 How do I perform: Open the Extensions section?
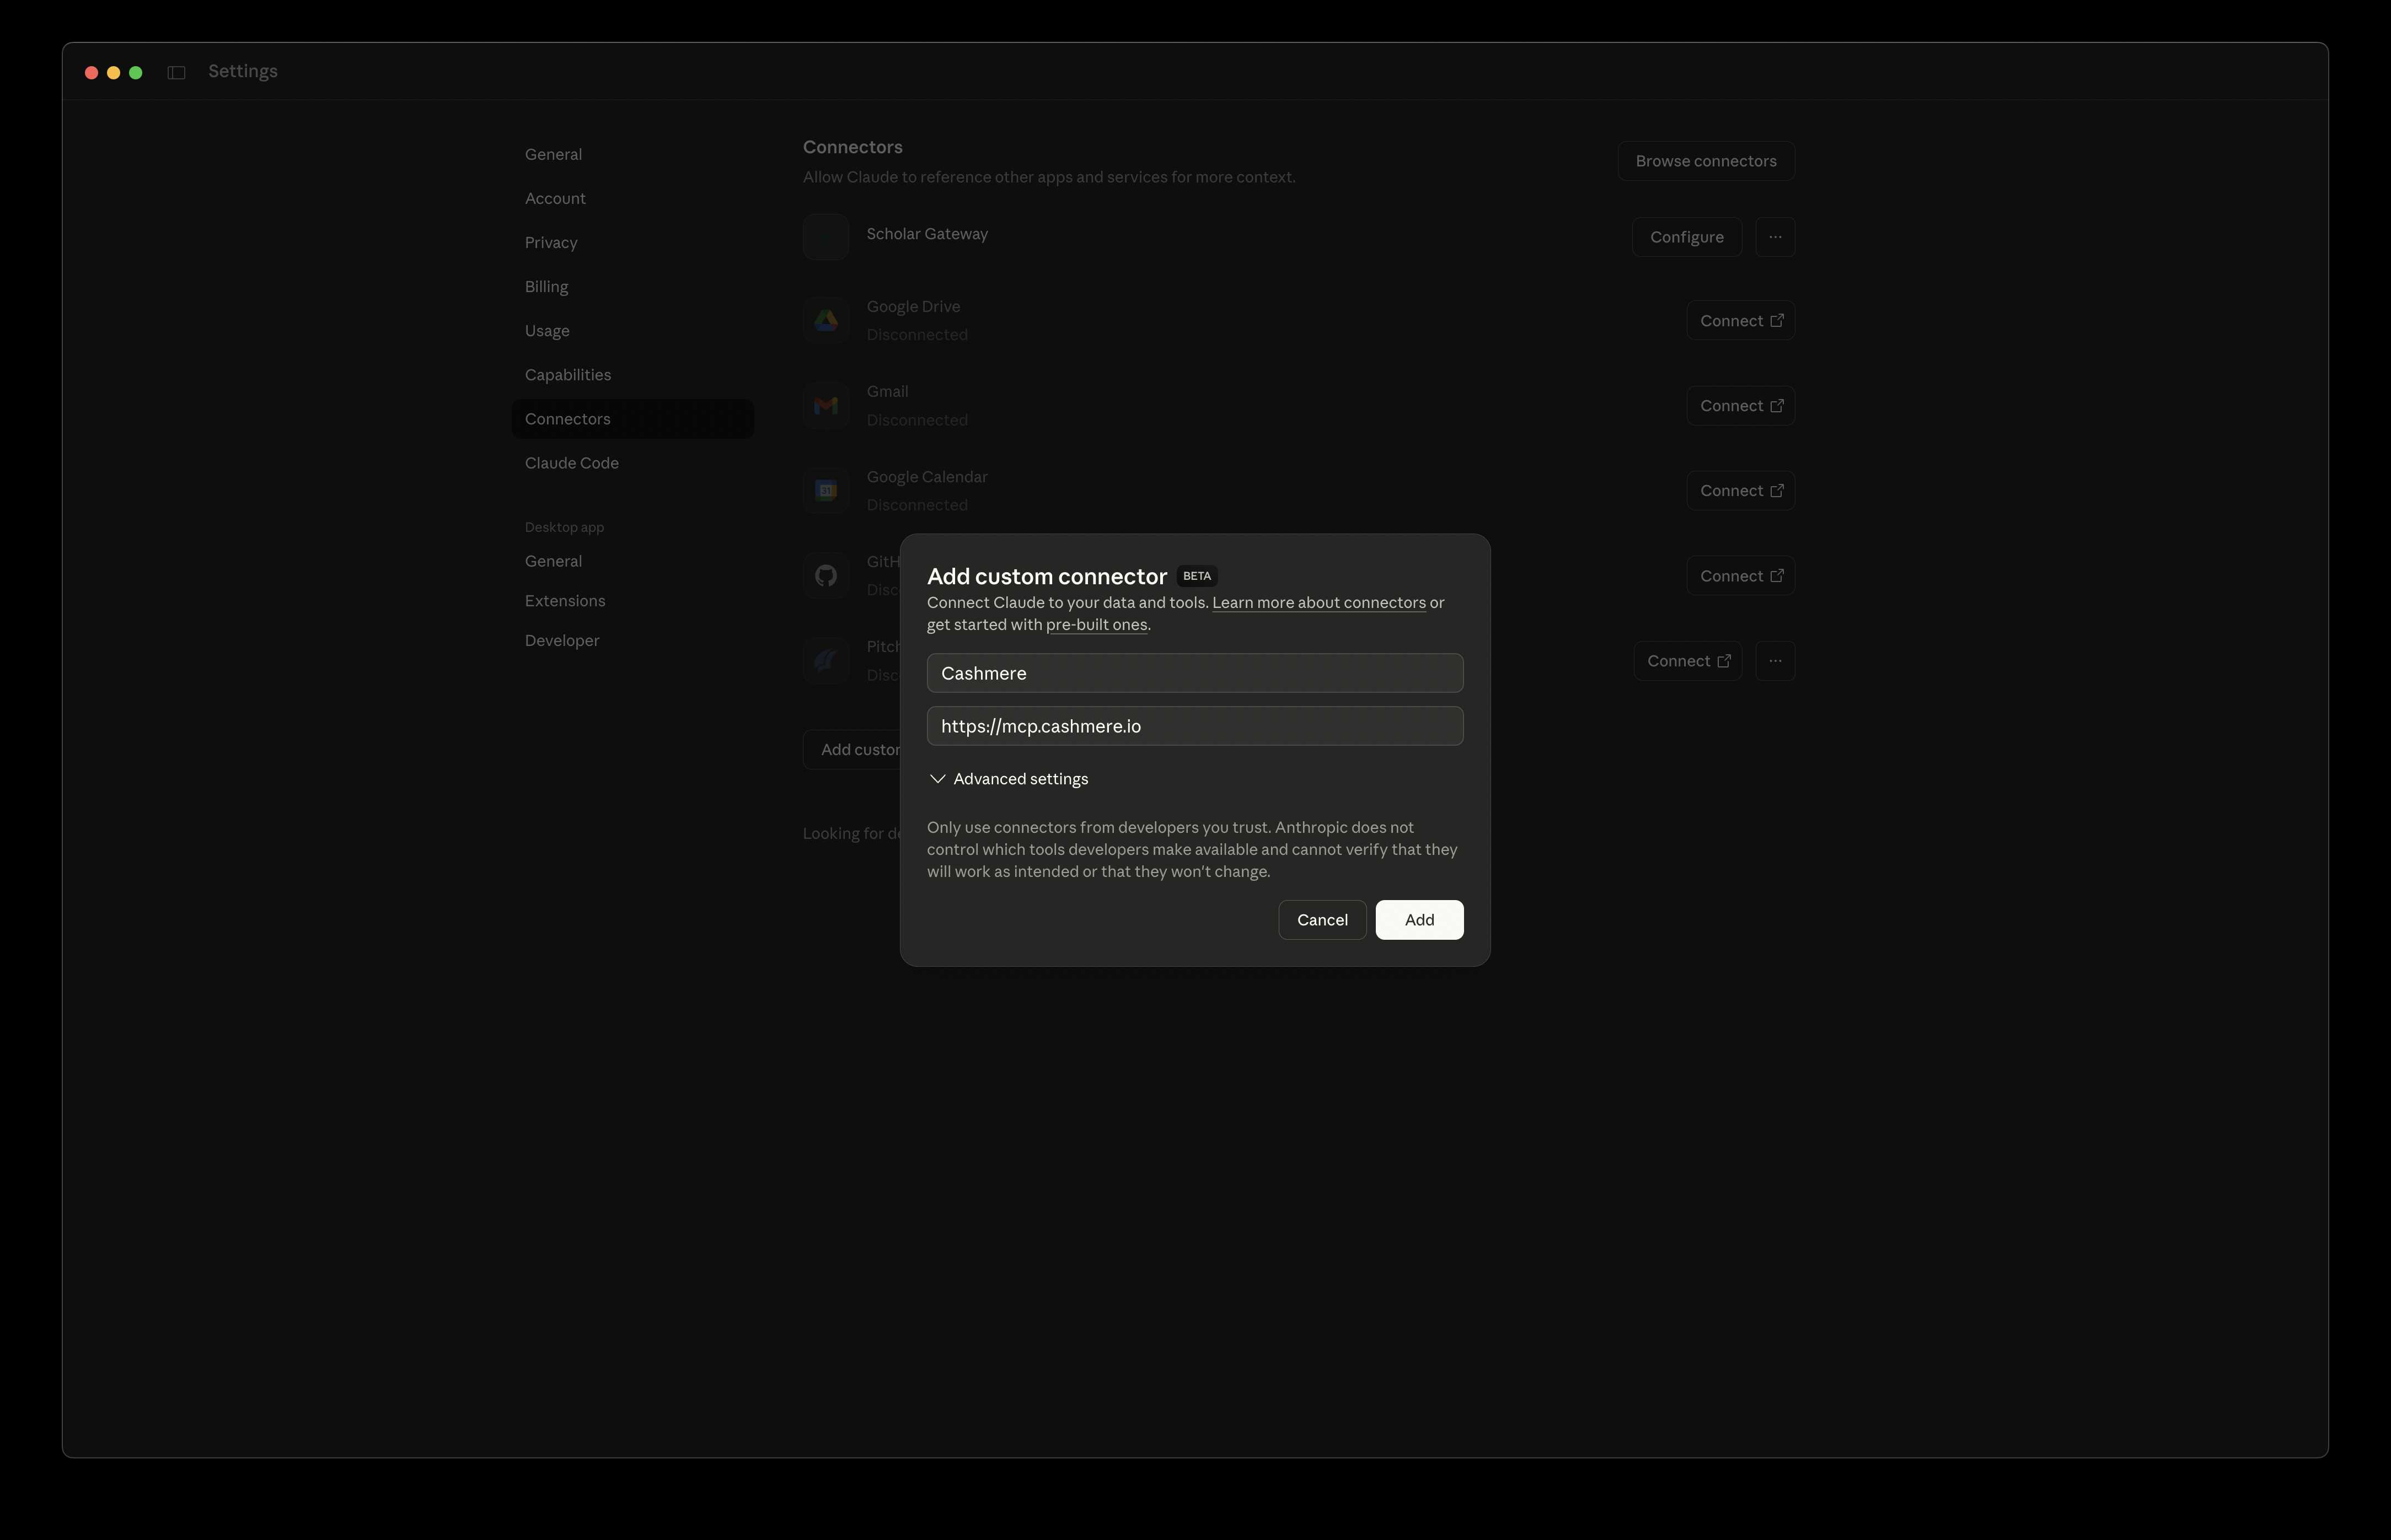565,601
